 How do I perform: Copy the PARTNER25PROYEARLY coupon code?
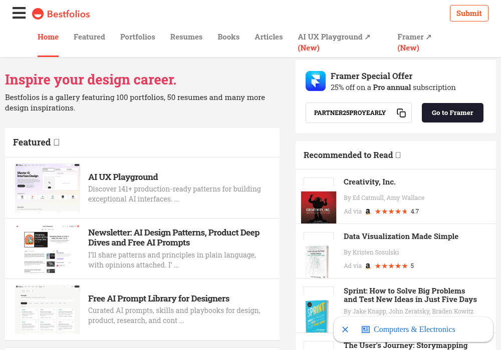401,113
